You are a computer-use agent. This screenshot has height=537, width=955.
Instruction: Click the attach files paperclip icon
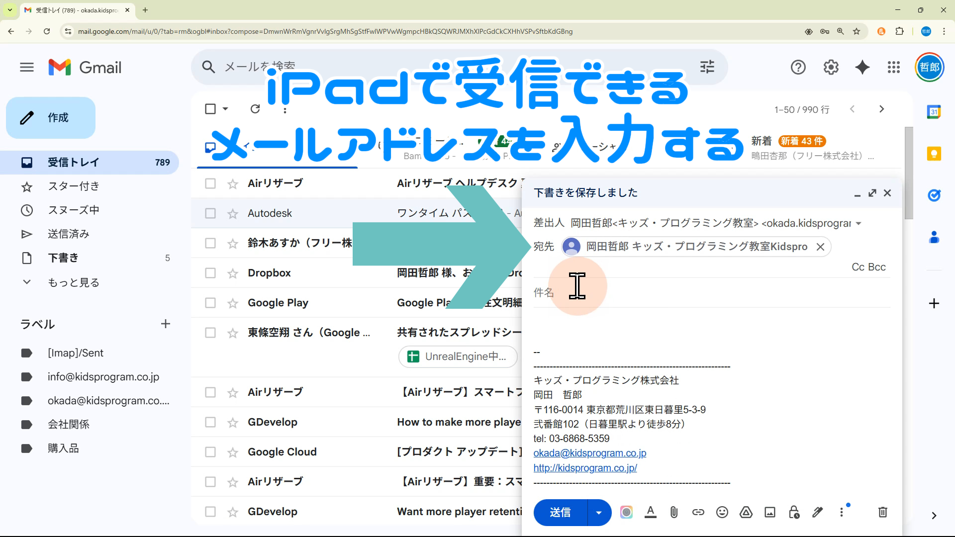coord(674,512)
